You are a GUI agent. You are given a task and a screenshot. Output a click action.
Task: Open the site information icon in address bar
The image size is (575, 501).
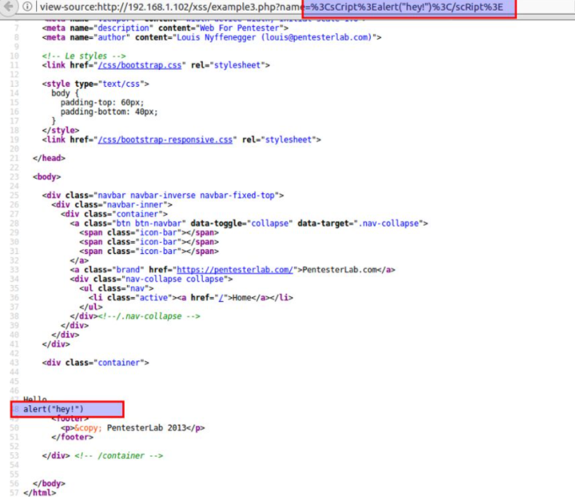28,6
